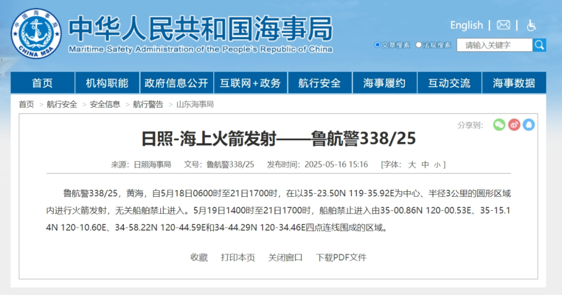
Task: Open the accessibility wheelchair icon
Action: click(531, 25)
